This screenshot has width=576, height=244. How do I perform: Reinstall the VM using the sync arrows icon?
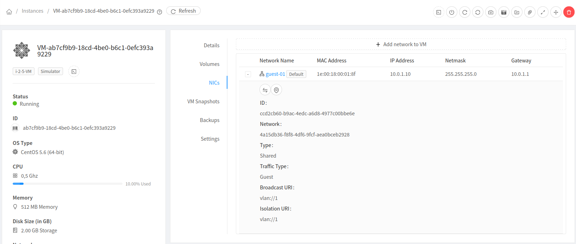tap(478, 12)
